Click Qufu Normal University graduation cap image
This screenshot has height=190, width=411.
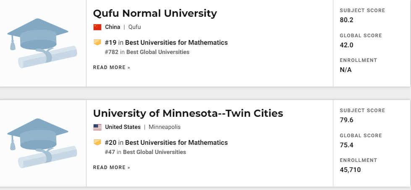(x=42, y=43)
